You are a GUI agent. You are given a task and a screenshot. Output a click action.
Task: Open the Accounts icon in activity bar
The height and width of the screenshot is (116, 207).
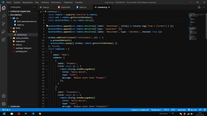4,96
